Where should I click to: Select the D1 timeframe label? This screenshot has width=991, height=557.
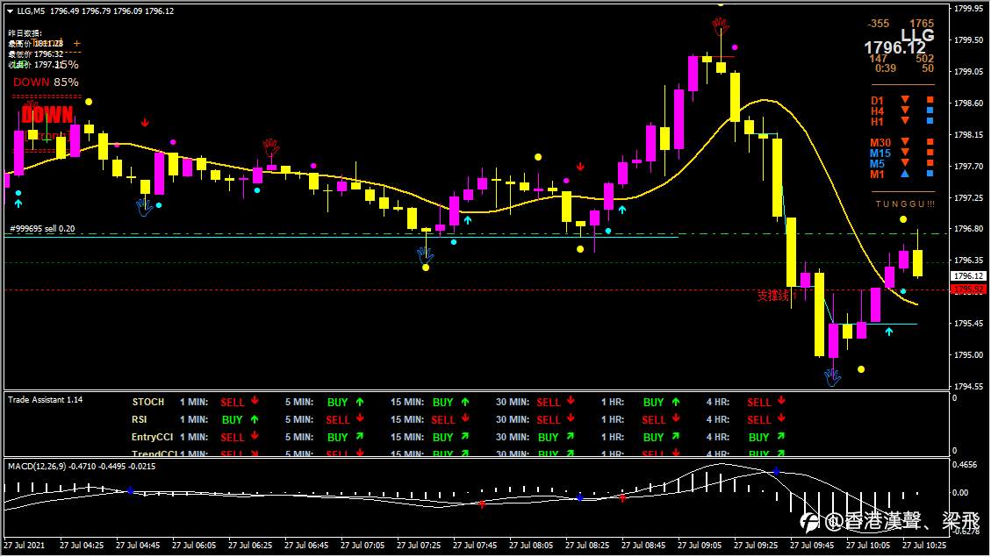(877, 100)
